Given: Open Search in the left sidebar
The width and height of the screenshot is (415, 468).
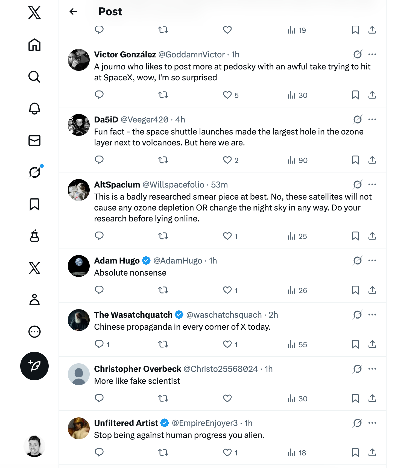Looking at the screenshot, I should (34, 77).
